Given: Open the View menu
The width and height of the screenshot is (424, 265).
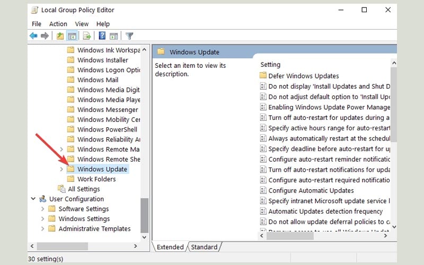Looking at the screenshot, I should (82, 24).
